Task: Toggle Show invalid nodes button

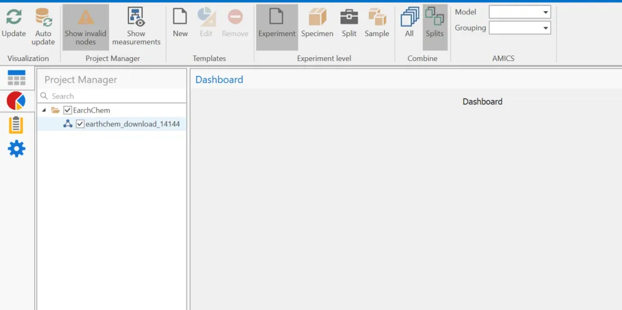Action: (x=85, y=27)
